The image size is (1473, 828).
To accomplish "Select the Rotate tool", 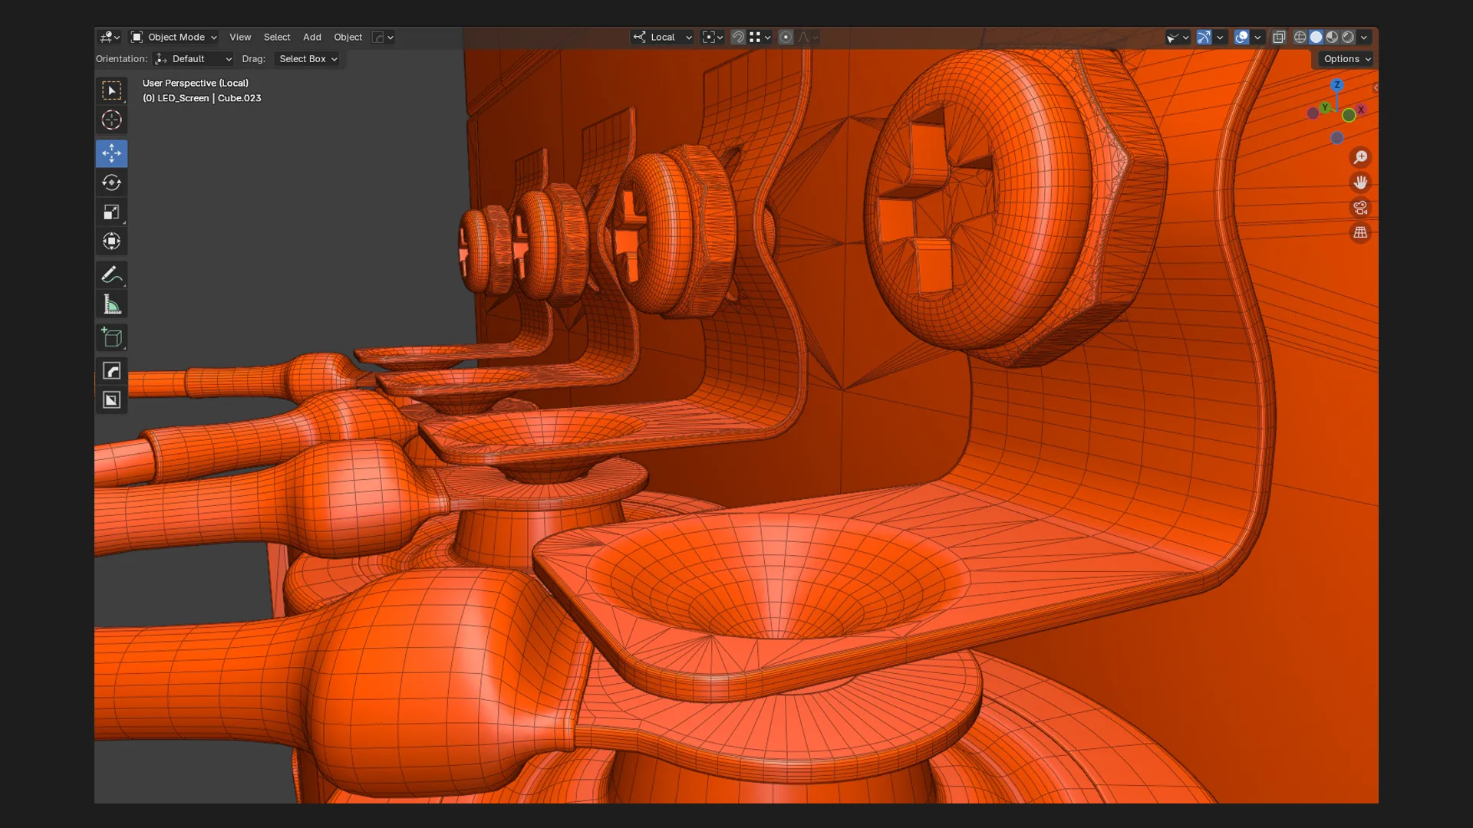I will (x=111, y=182).
